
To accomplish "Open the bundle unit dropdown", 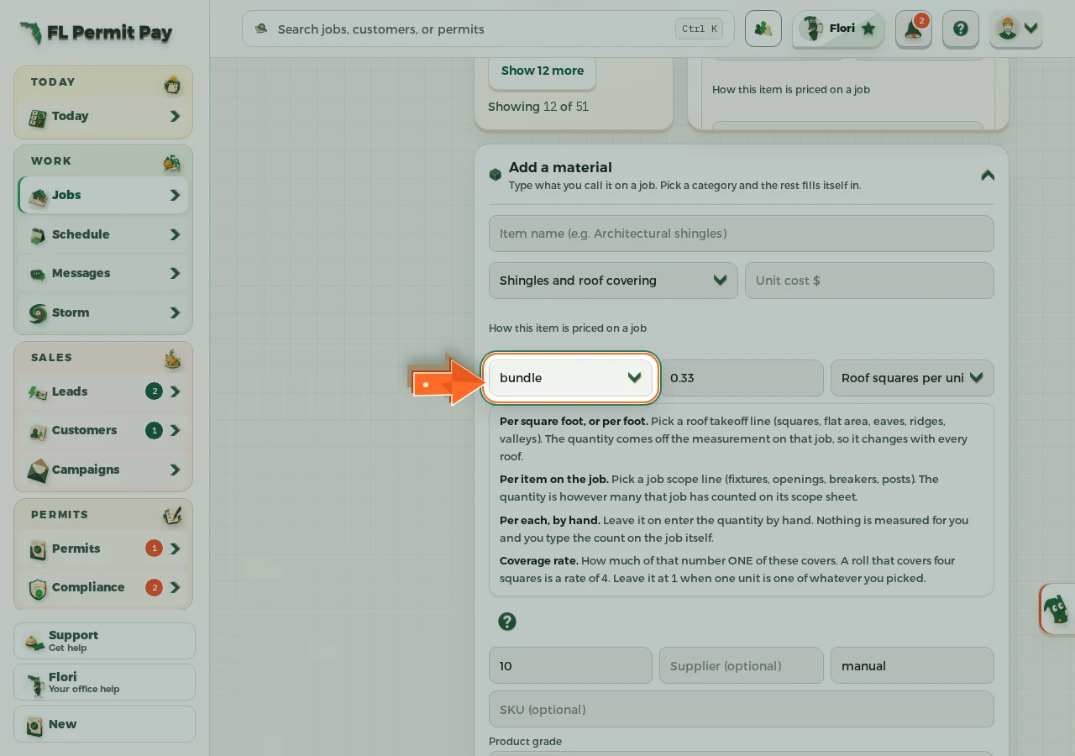I will [570, 378].
